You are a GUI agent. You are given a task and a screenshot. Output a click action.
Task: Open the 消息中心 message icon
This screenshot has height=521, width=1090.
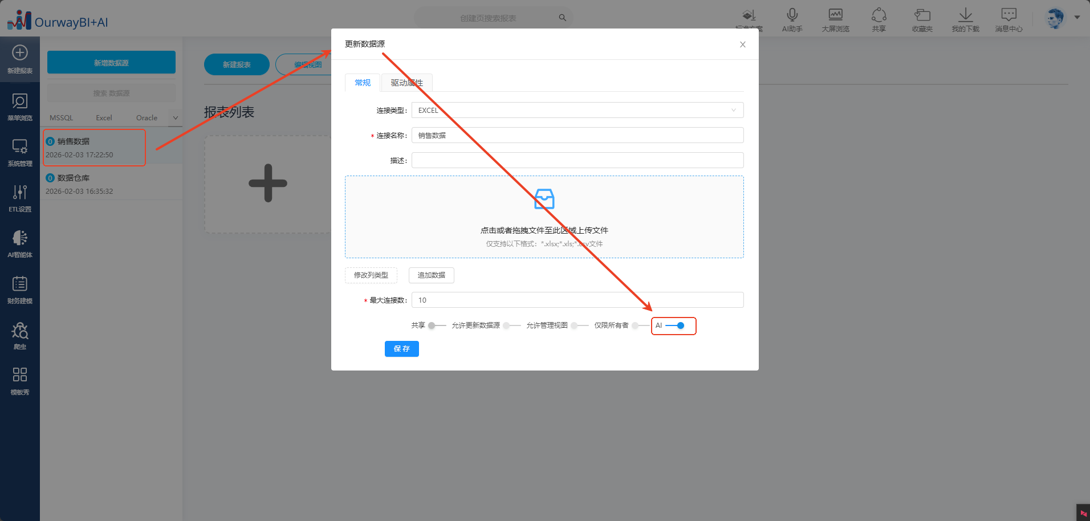(1008, 20)
